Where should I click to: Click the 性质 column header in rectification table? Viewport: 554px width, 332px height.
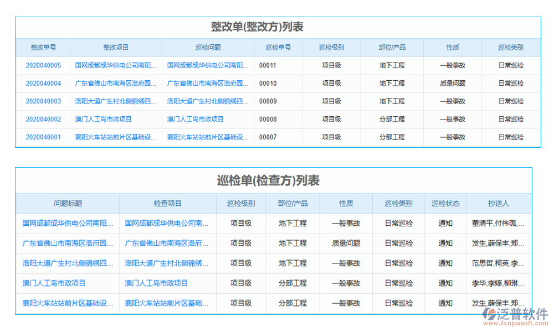click(x=453, y=48)
